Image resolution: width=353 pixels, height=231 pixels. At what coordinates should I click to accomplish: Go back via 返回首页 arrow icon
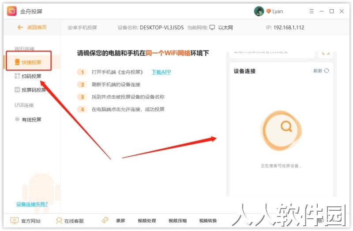(20, 27)
